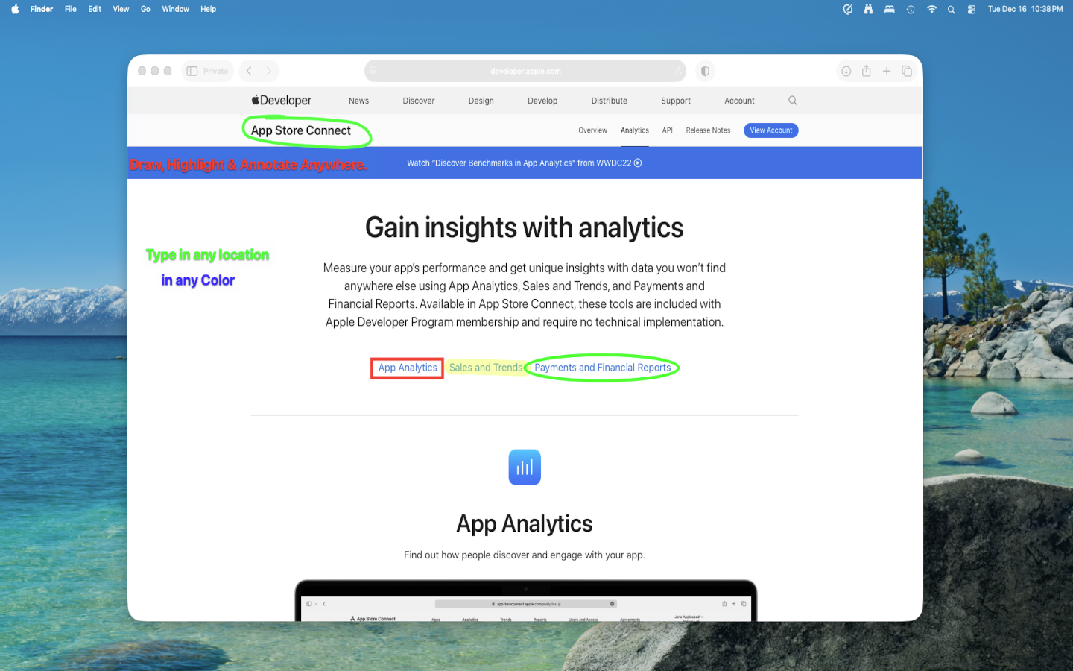Viewport: 1073px width, 671px height.
Task: Click the 'App Analytics' section heading
Action: pyautogui.click(x=525, y=523)
